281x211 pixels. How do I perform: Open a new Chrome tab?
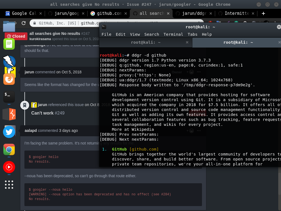[x=263, y=13]
